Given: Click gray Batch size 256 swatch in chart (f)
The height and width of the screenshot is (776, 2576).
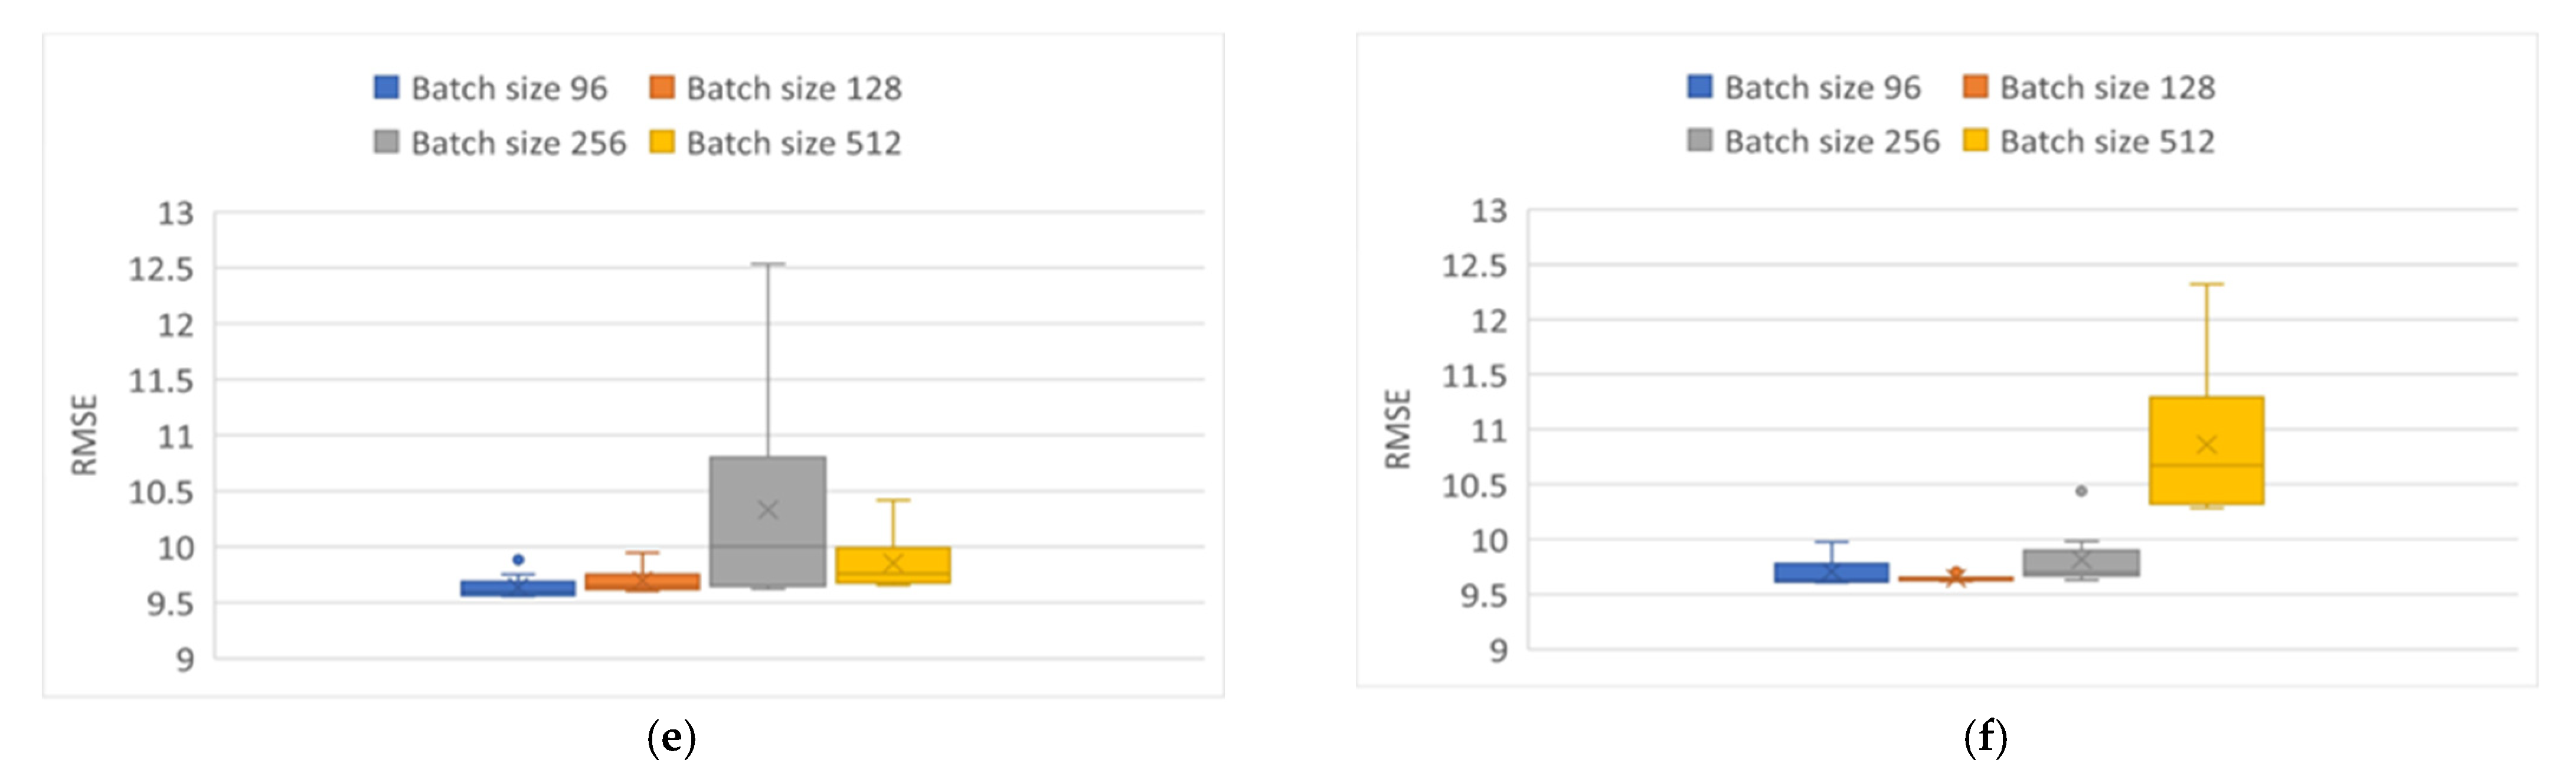Looking at the screenshot, I should click(1699, 140).
